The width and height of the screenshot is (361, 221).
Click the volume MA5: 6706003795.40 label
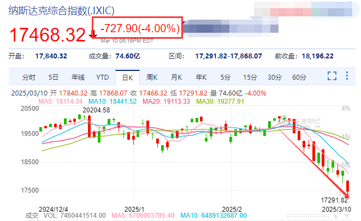tap(143, 216)
